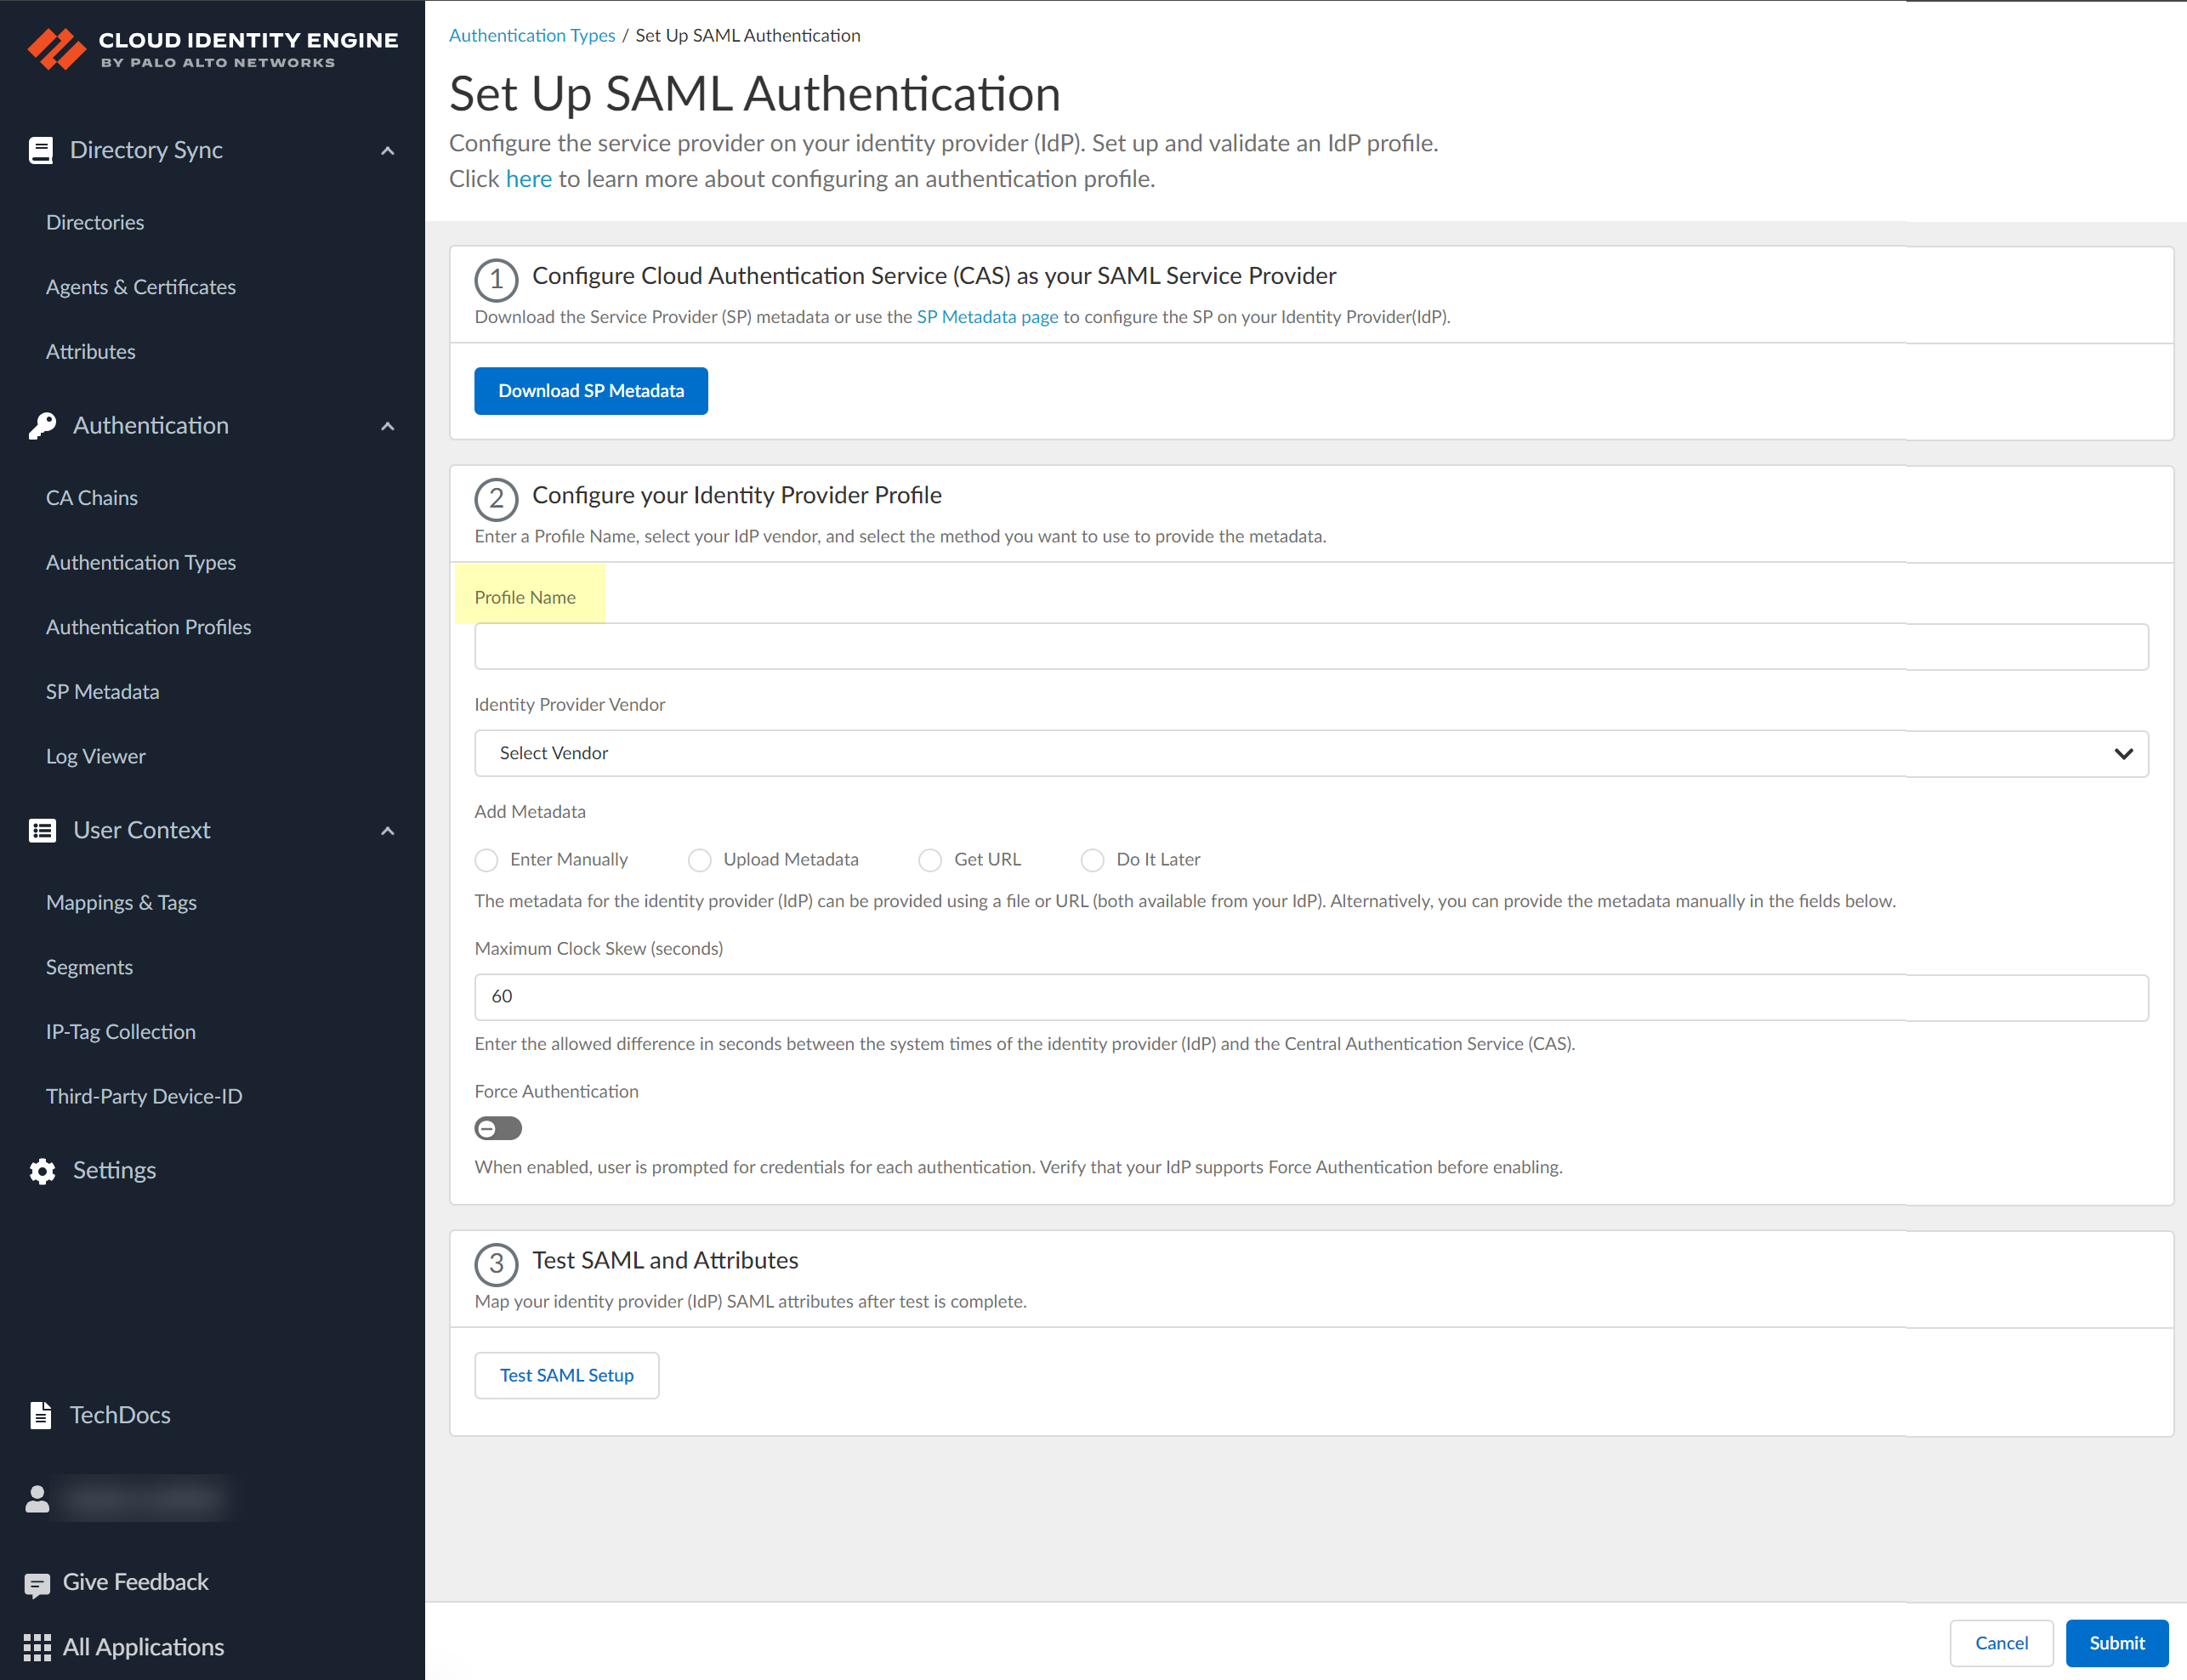Click the user account profile icon
Viewport: 2187px width, 1680px height.
[x=37, y=1498]
